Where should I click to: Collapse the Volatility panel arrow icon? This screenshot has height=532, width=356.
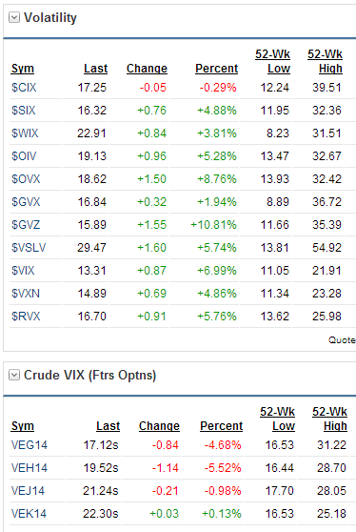[x=14, y=17]
